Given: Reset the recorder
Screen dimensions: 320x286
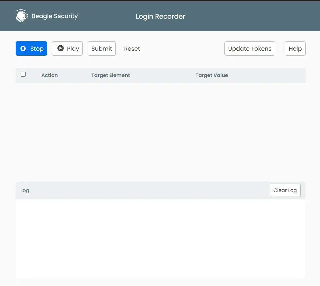Looking at the screenshot, I should (132, 49).
